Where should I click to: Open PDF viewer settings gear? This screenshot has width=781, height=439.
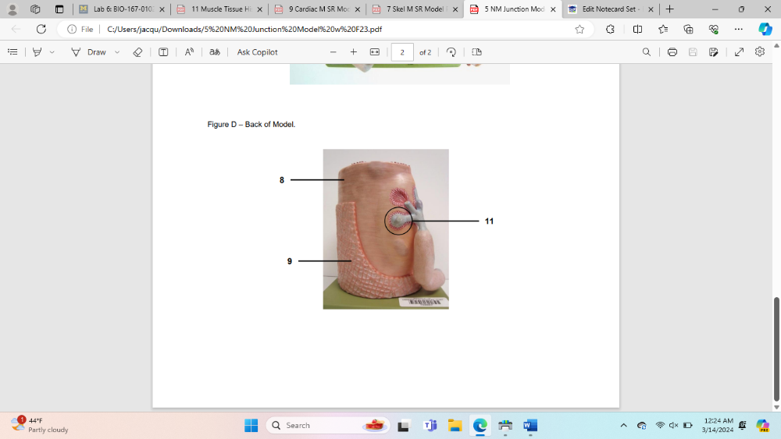pyautogui.click(x=760, y=52)
